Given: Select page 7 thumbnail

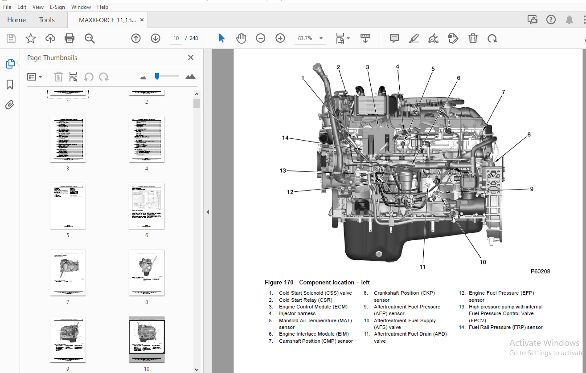Looking at the screenshot, I should pyautogui.click(x=68, y=273).
